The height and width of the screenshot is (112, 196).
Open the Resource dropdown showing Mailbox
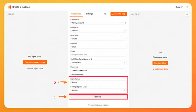(x=98, y=31)
